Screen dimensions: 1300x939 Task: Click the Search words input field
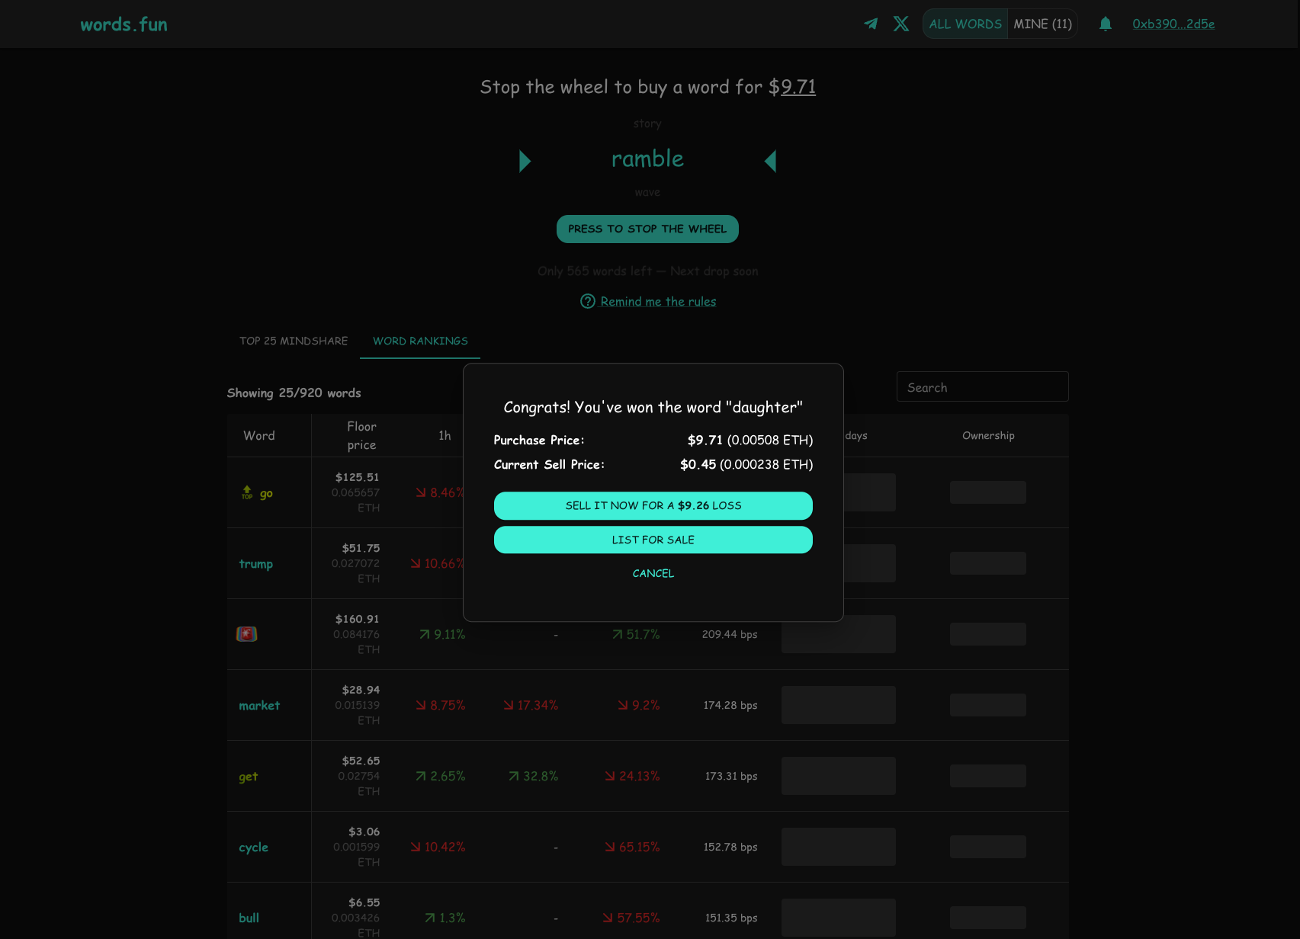click(x=982, y=387)
